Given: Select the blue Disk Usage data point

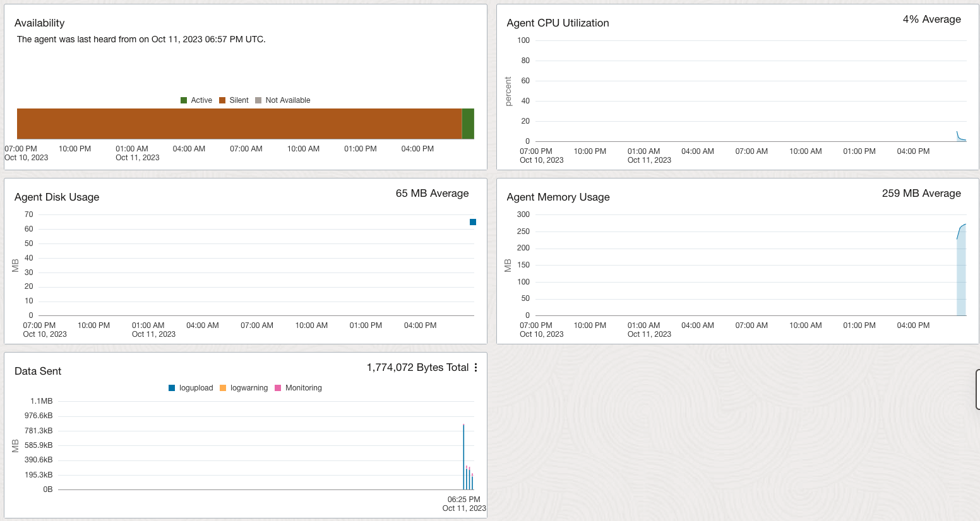Looking at the screenshot, I should pos(473,222).
